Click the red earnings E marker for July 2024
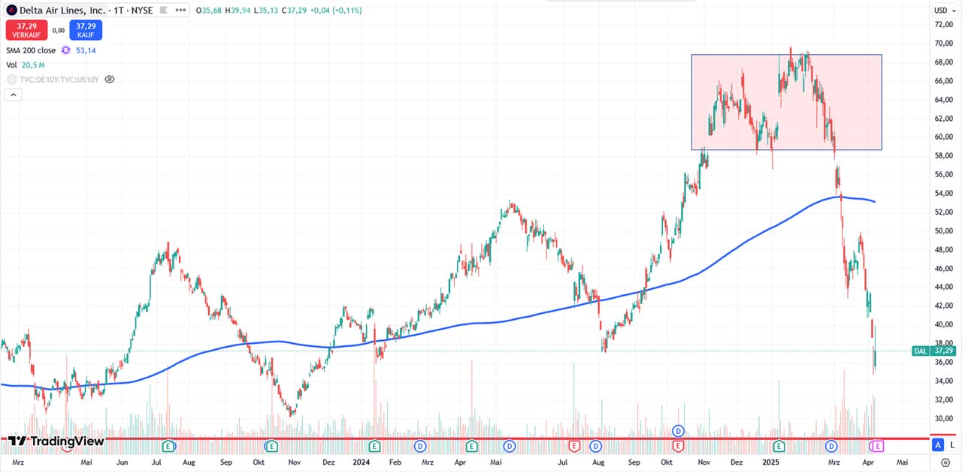Viewport: 962px width, 473px height. (x=575, y=446)
